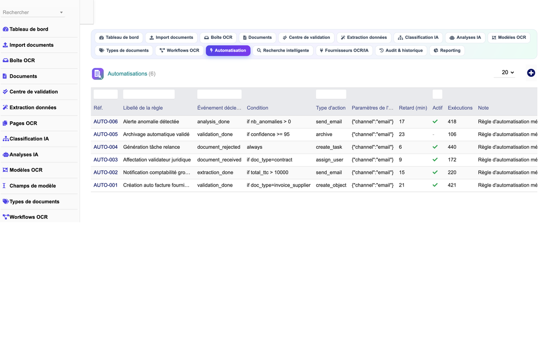Open Audit & historique tab
This screenshot has height=340, width=549.
click(401, 50)
